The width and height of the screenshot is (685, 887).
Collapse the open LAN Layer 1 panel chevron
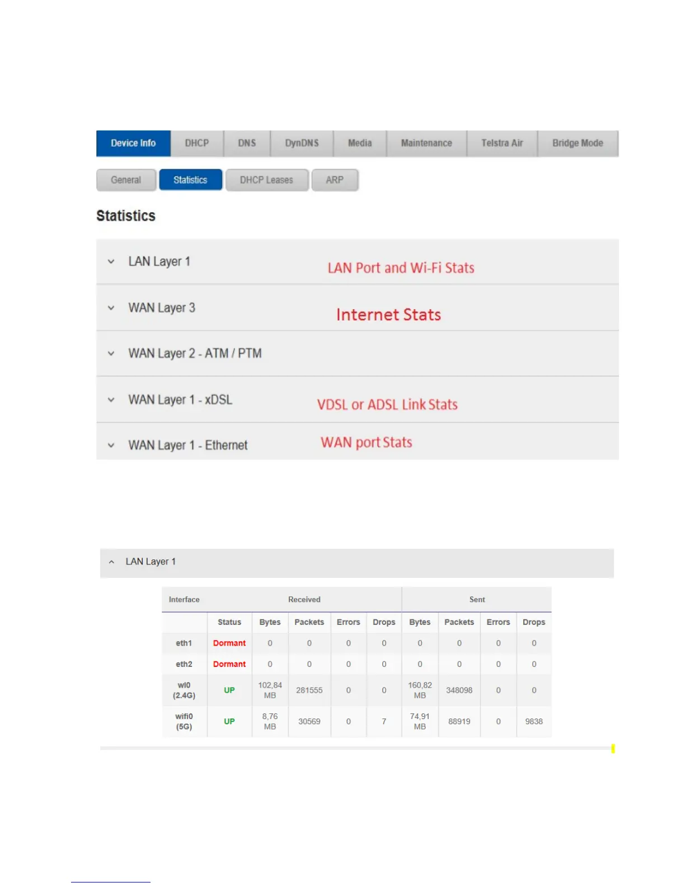(111, 562)
